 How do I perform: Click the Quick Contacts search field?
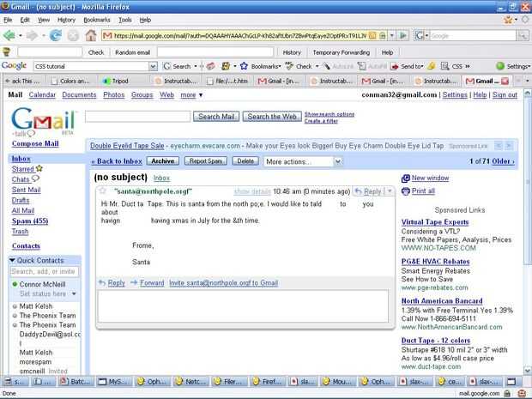(45, 271)
